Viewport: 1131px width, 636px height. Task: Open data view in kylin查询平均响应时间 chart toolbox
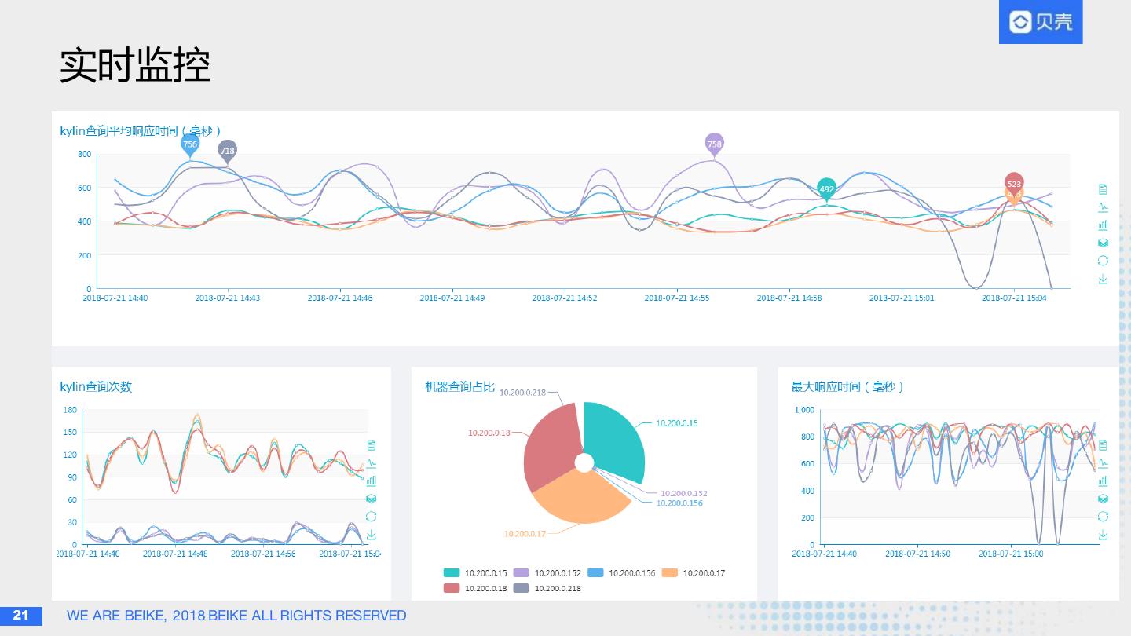1103,189
